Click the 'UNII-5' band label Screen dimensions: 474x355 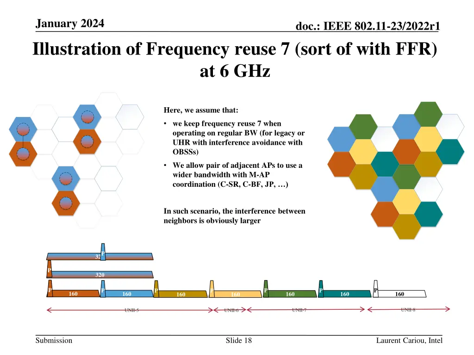[x=131, y=310]
